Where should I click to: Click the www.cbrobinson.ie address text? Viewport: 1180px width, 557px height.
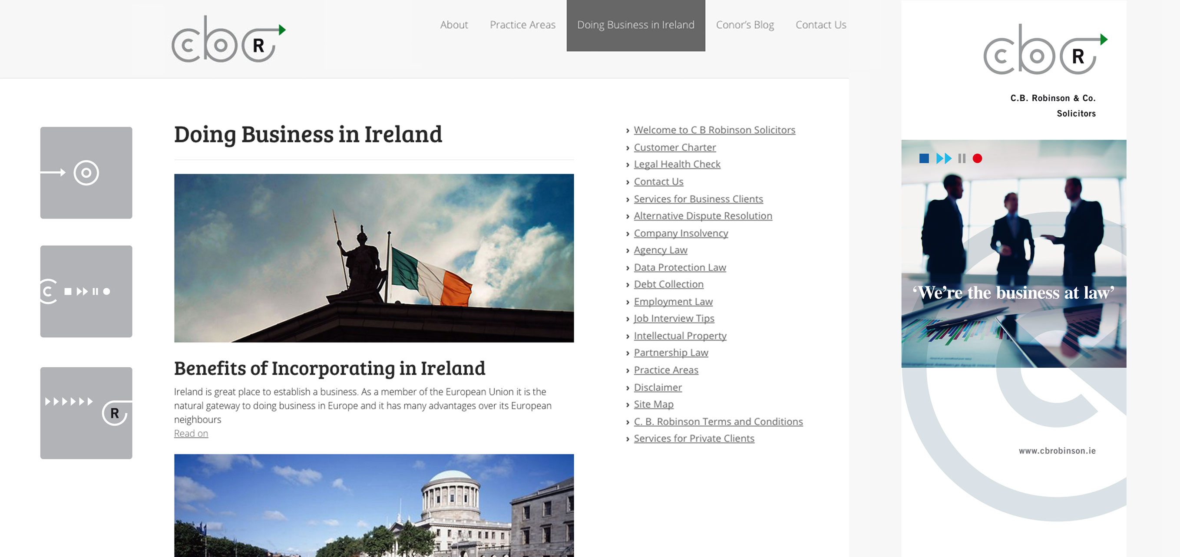[1057, 451]
